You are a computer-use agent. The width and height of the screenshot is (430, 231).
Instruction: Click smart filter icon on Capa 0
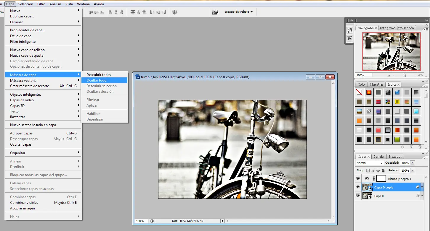pyautogui.click(x=418, y=196)
